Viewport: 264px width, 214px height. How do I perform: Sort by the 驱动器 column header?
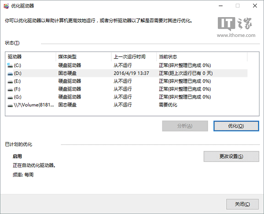click(15, 57)
